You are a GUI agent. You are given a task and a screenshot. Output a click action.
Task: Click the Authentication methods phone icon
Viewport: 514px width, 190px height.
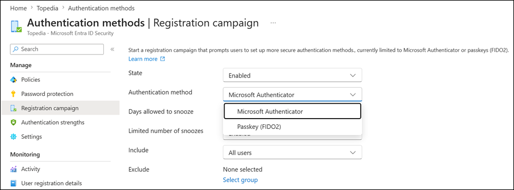[x=16, y=26]
